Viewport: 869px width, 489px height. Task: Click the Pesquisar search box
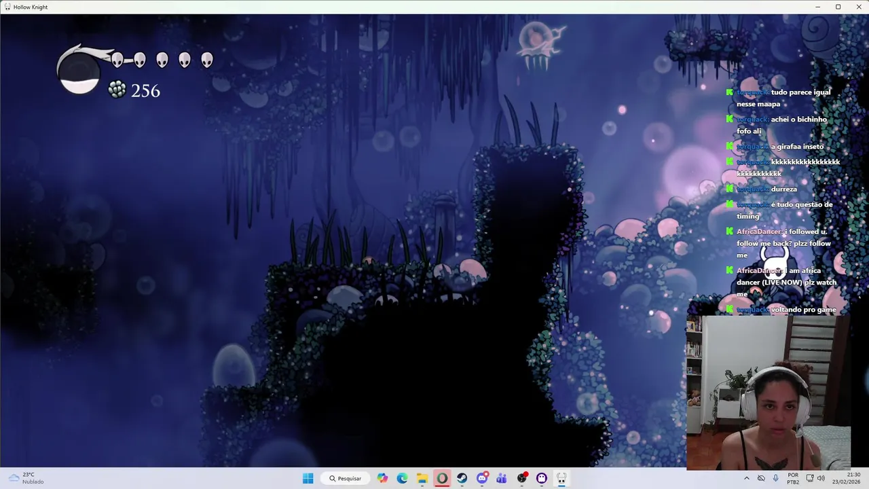(345, 478)
